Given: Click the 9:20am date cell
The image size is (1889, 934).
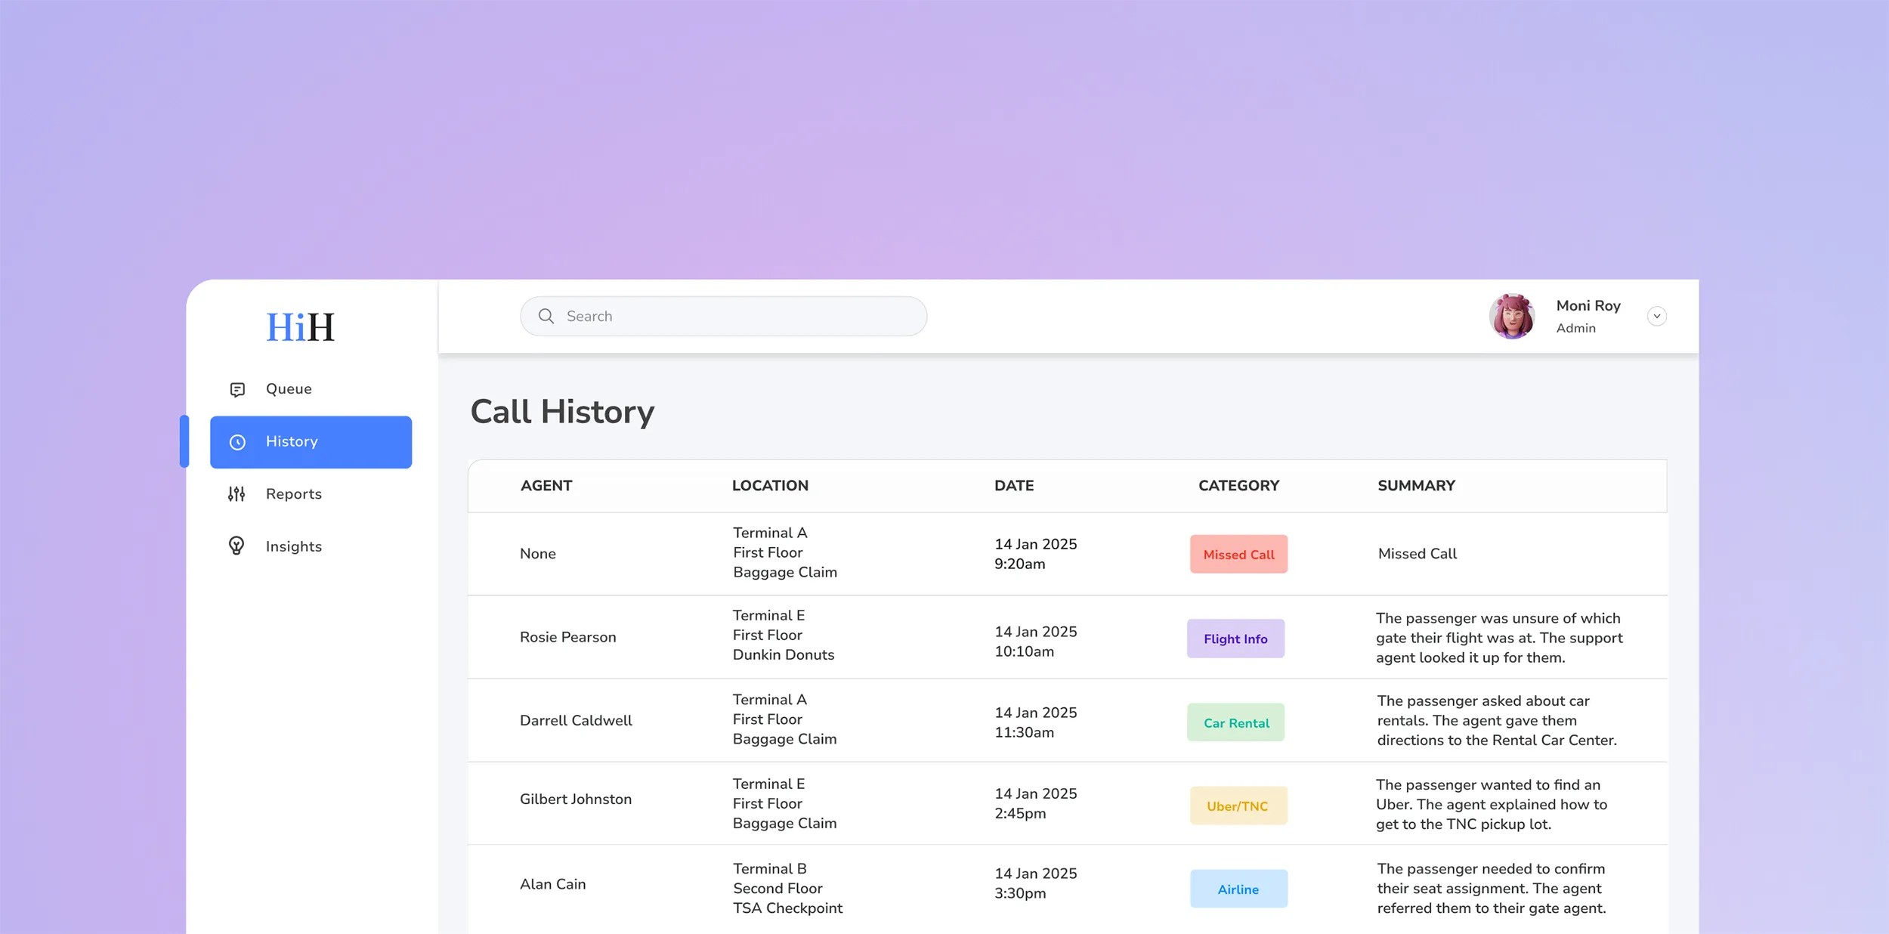Looking at the screenshot, I should 1035,554.
